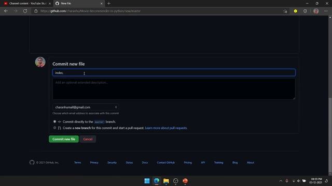332x186 pixels.
Task: Click the yellow circular extension icon
Action: [295, 11]
